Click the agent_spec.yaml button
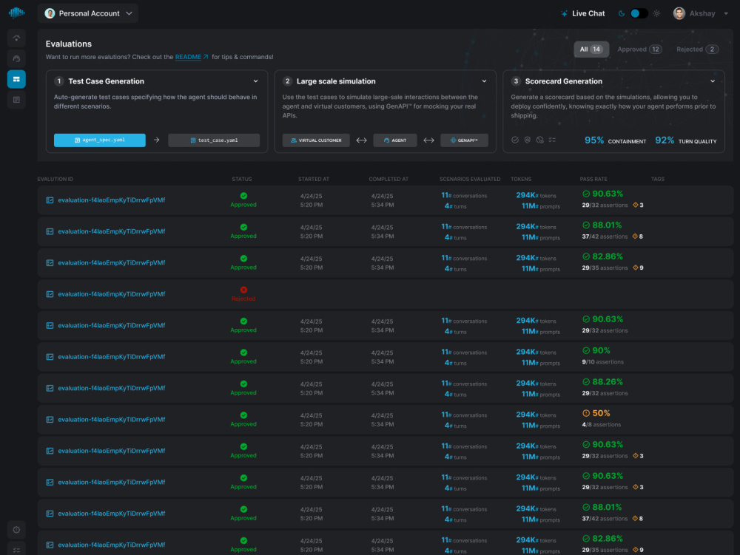This screenshot has height=555, width=740. point(100,140)
